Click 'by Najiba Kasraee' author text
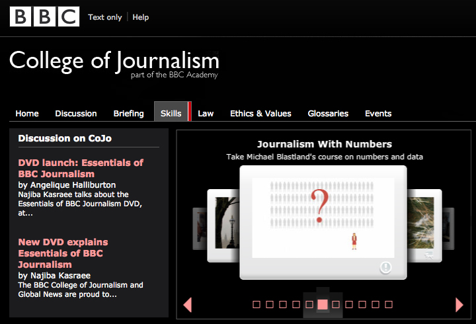 pyautogui.click(x=54, y=276)
